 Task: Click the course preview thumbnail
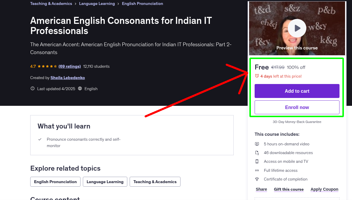[x=270, y=15]
